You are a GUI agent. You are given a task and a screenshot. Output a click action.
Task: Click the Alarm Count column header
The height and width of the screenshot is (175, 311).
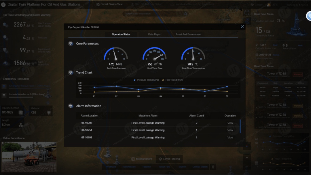pos(196,115)
